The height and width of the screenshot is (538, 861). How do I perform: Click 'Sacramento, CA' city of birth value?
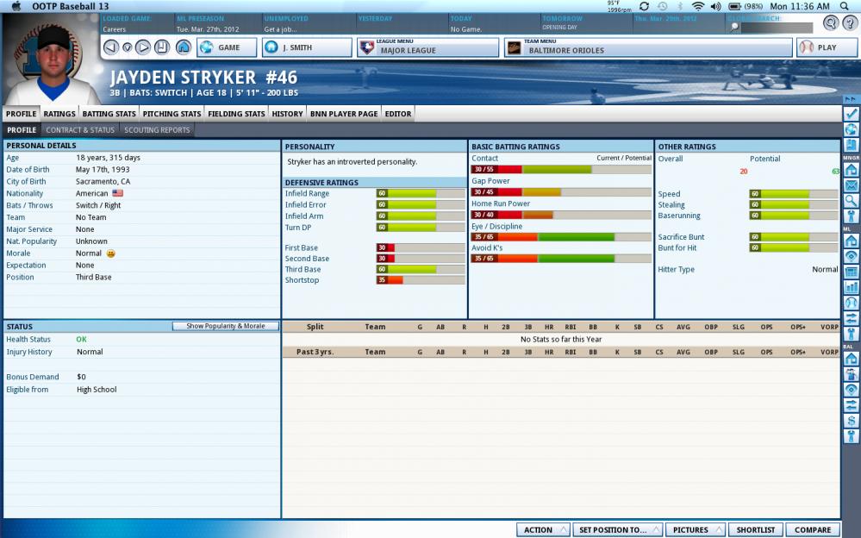click(x=103, y=181)
